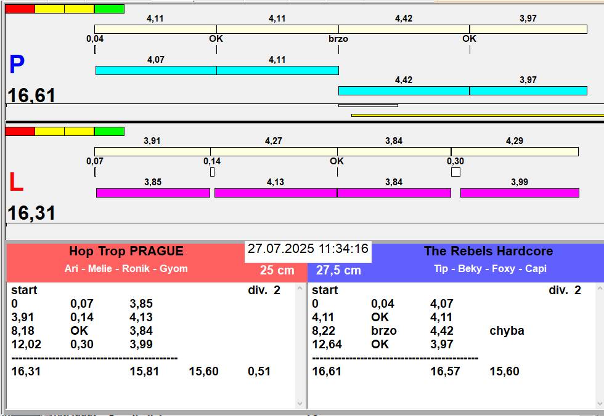Click the 0,14 changeover box in L lane chart
604x416 pixels.
click(x=212, y=172)
